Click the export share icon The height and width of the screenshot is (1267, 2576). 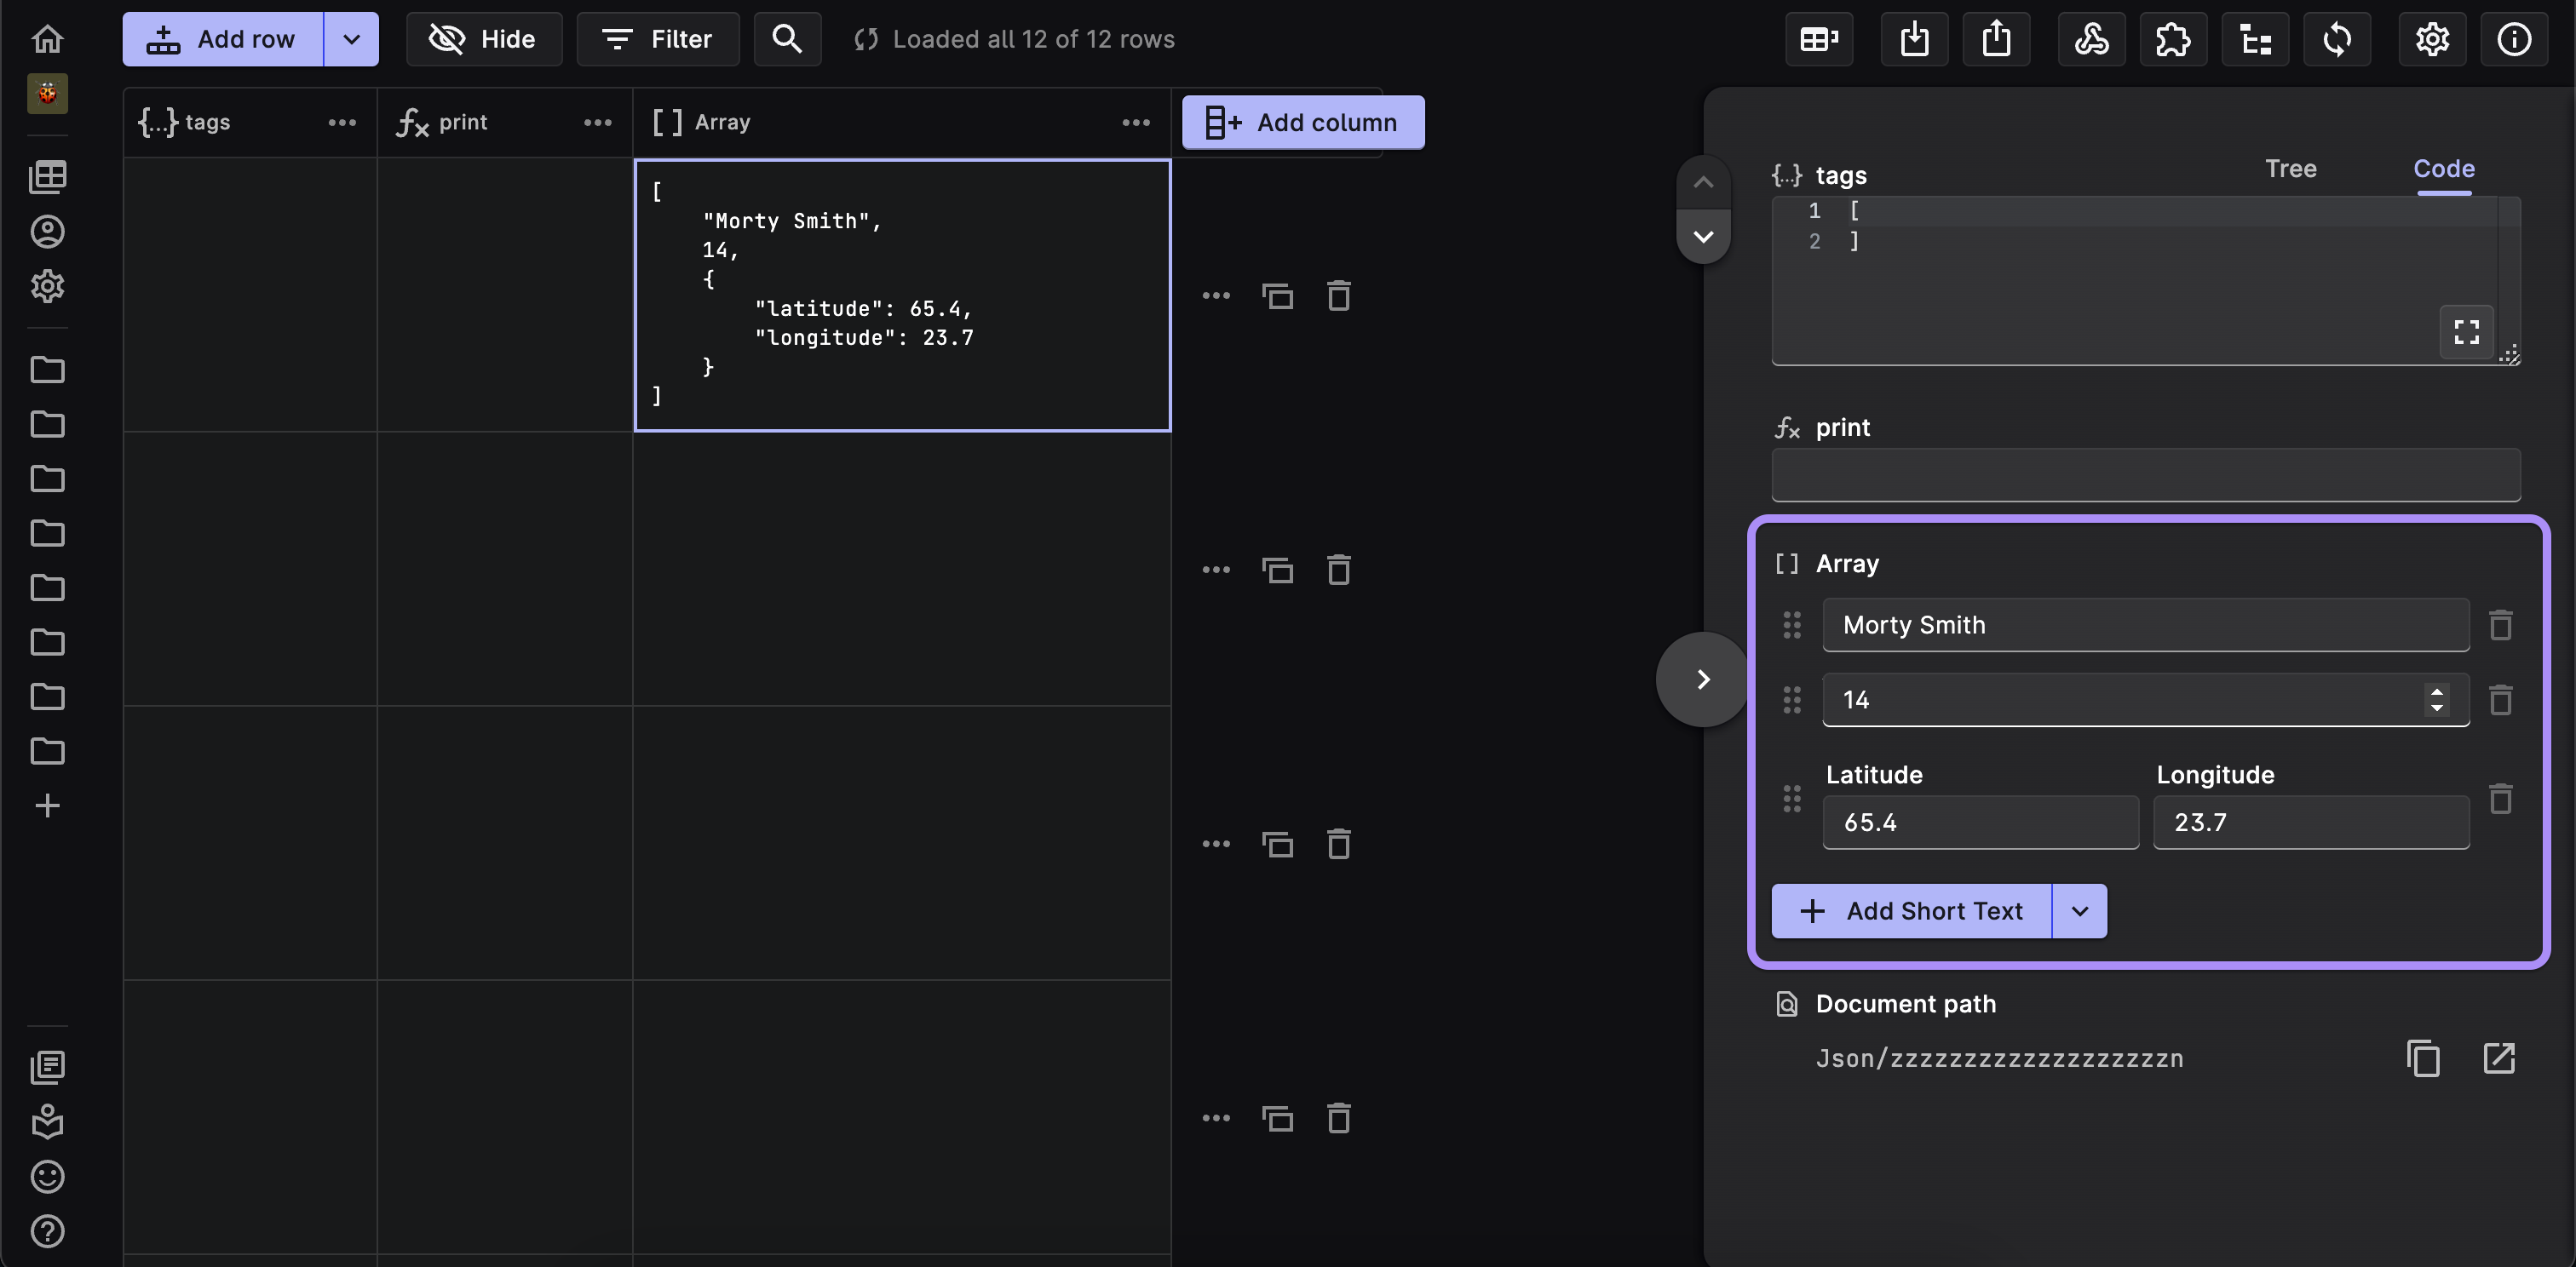pos(1996,39)
